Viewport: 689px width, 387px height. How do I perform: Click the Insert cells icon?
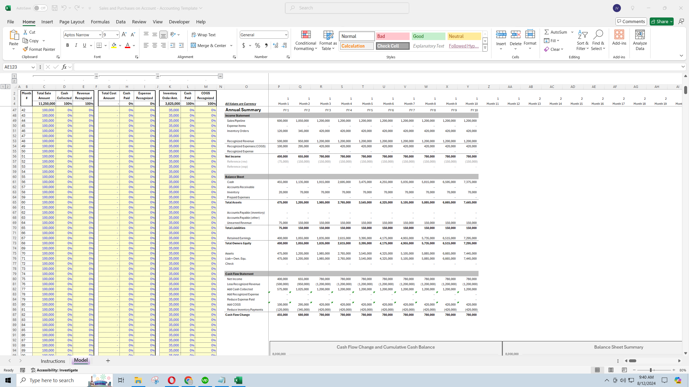(x=501, y=34)
